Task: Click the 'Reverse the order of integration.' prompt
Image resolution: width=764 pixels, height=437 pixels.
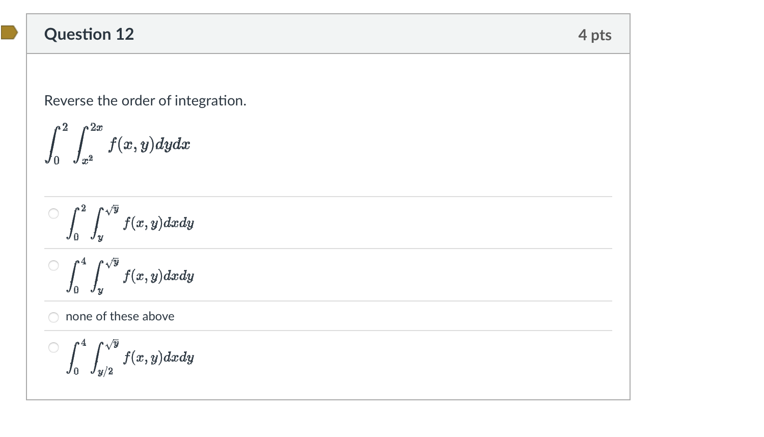Action: [x=145, y=101]
